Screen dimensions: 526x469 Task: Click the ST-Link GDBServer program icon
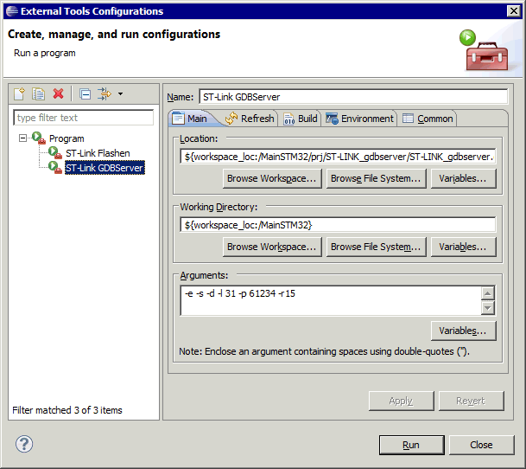click(55, 167)
